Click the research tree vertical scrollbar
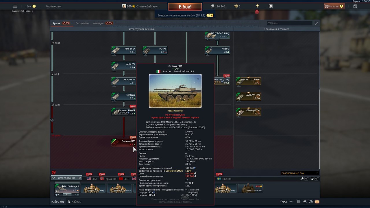370x208 pixels. click(x=319, y=129)
